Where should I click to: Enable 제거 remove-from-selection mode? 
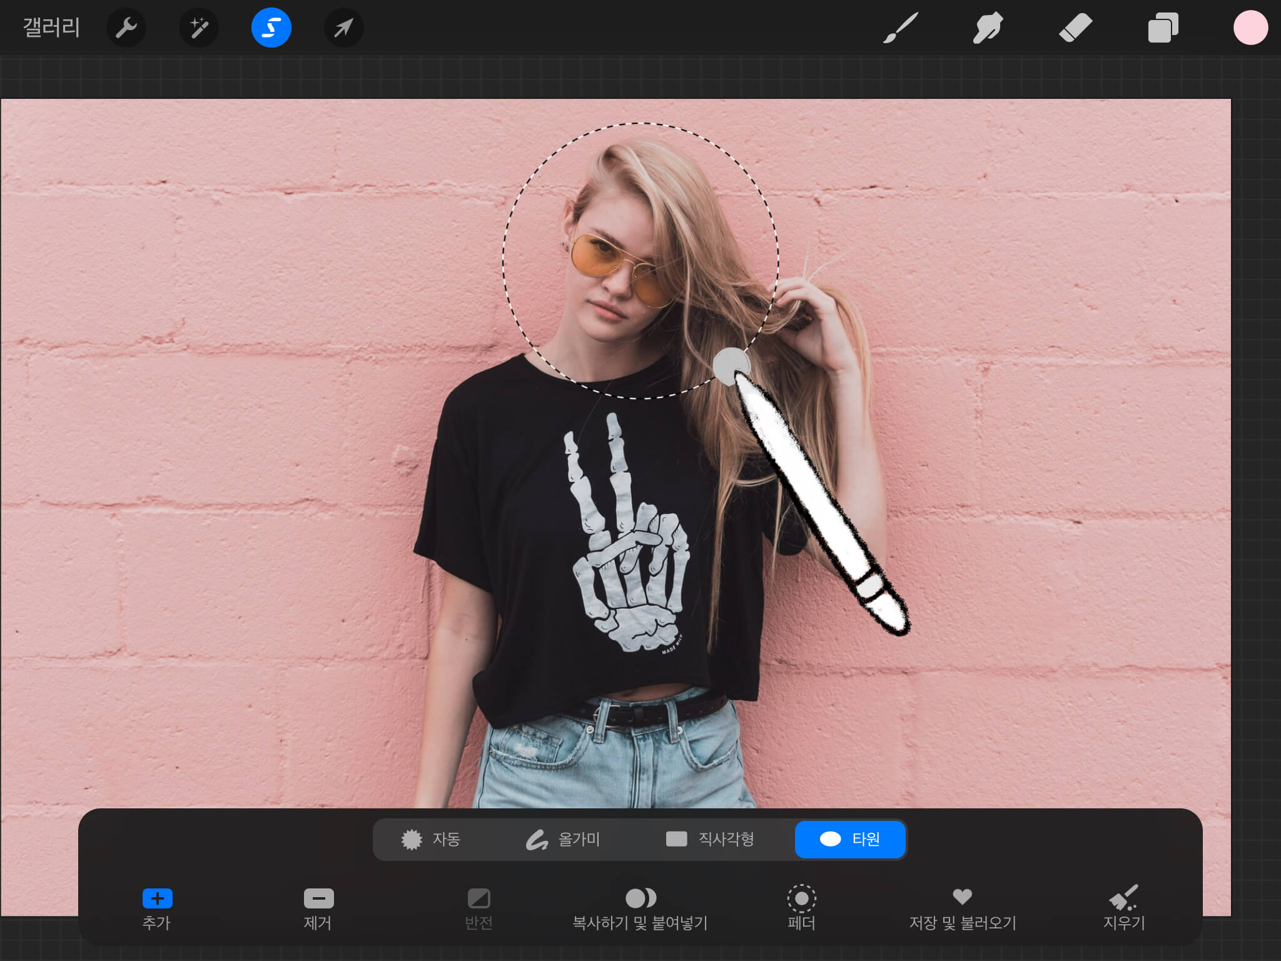coord(318,907)
